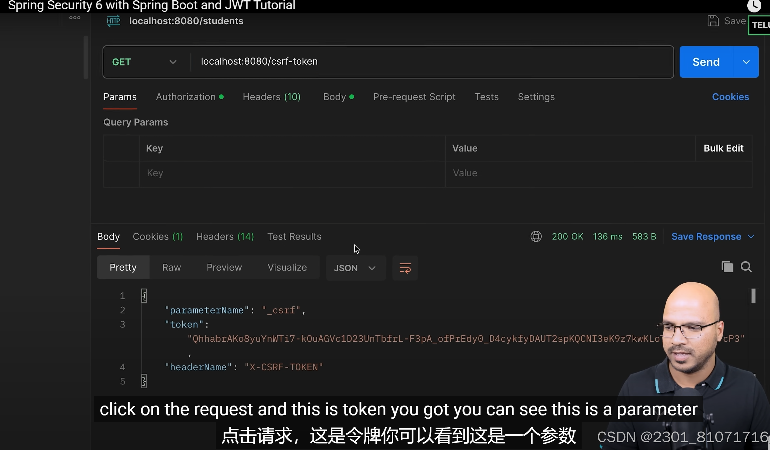Click the Save request icon
This screenshot has height=450, width=770.
click(713, 21)
